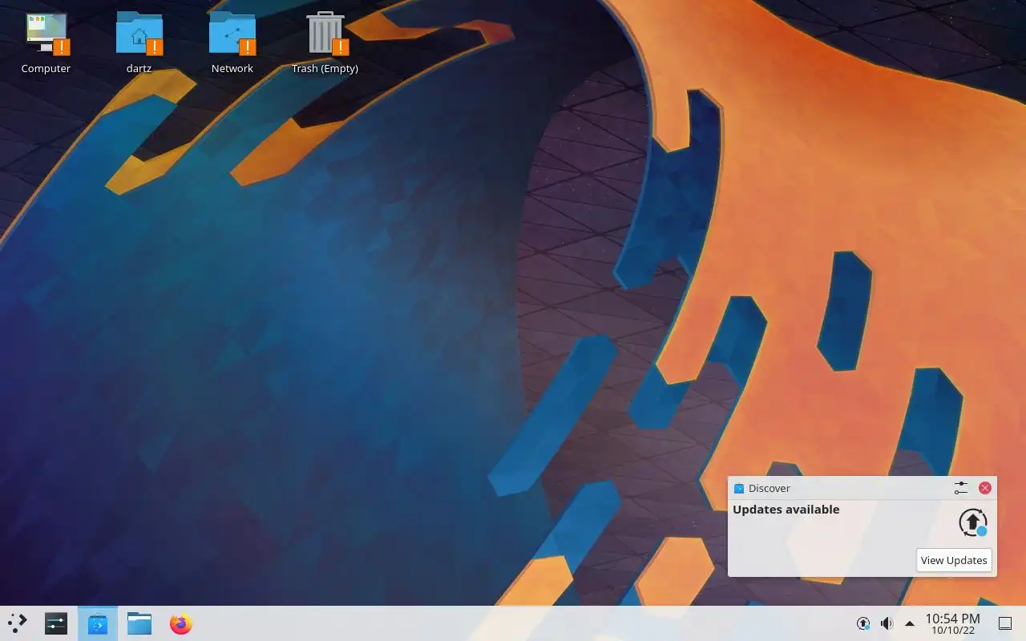Click the Updates available notification text
This screenshot has width=1026, height=641.
tap(786, 510)
